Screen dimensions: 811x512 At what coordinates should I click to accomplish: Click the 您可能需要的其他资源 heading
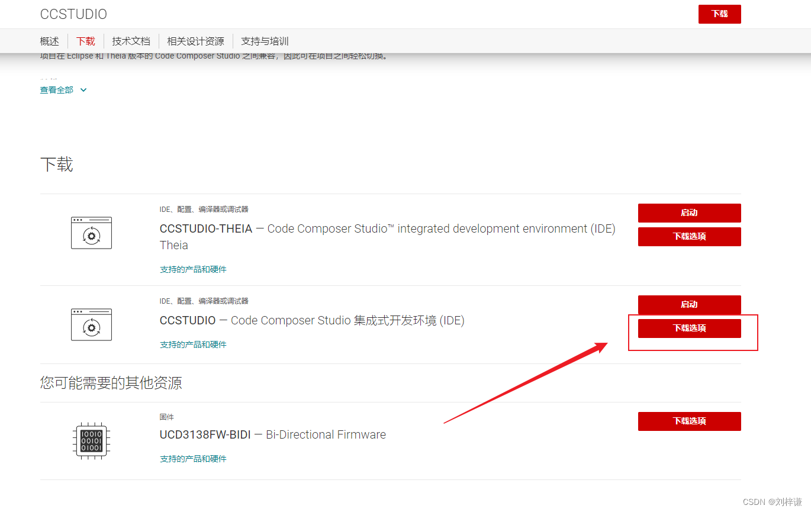[x=111, y=383]
